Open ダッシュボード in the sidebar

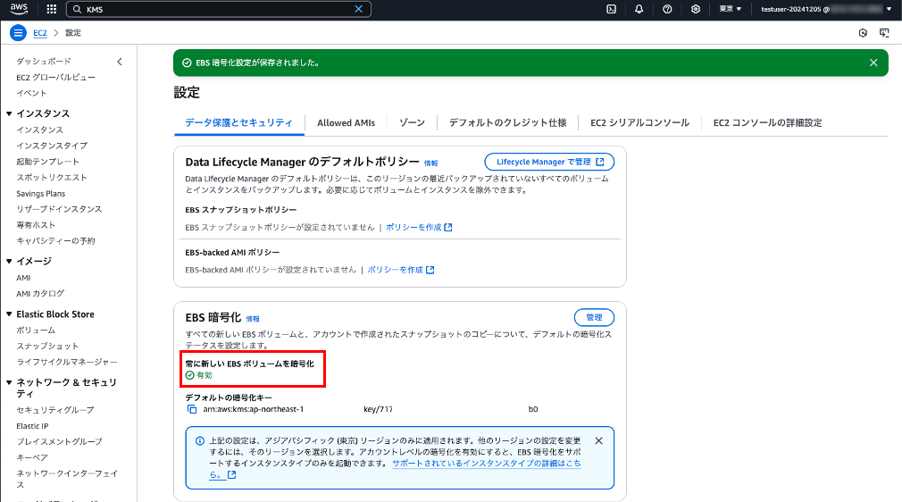(x=44, y=61)
